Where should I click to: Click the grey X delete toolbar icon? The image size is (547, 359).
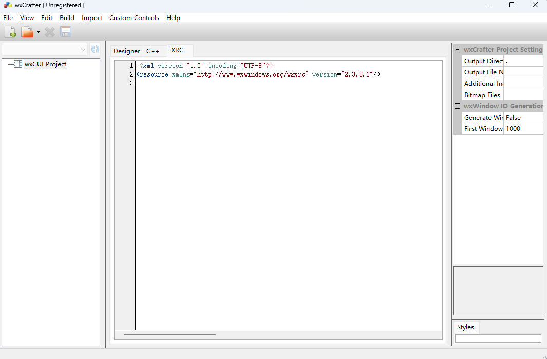tap(50, 32)
